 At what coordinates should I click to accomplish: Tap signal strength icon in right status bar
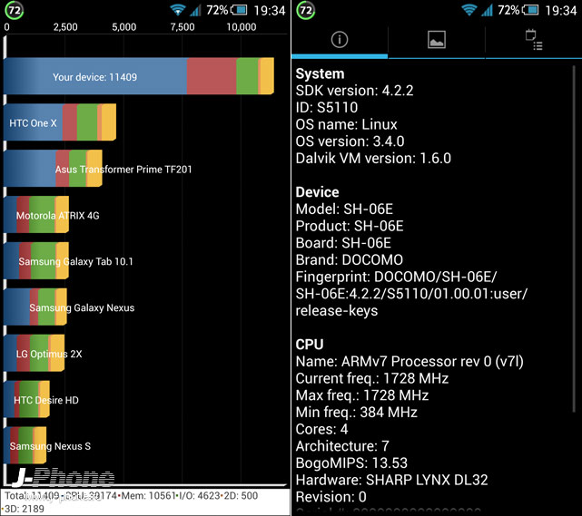487,10
